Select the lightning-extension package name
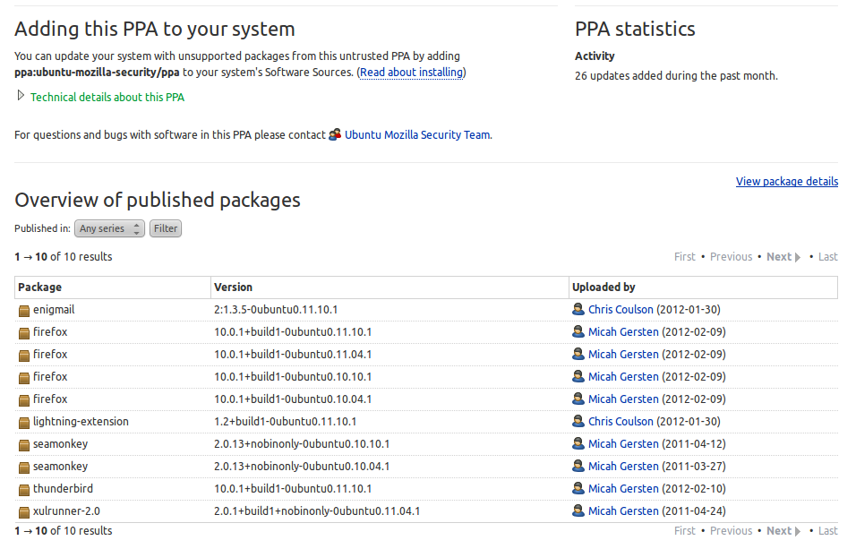 tap(81, 422)
